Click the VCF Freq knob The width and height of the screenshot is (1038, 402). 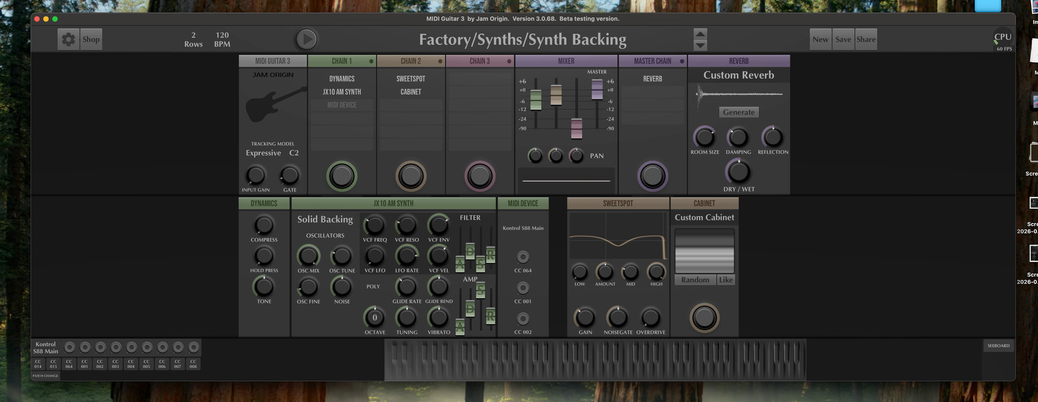pos(374,225)
